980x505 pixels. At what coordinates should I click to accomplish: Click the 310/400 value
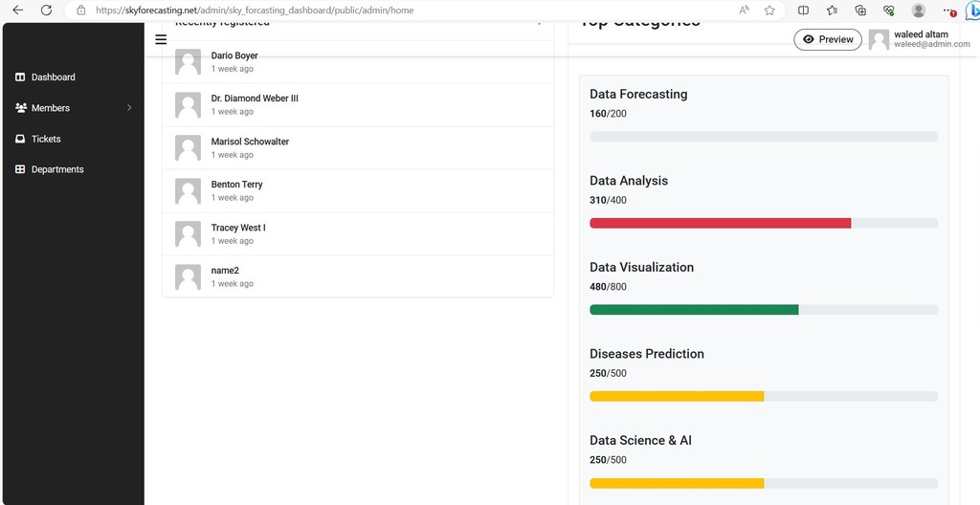point(608,200)
